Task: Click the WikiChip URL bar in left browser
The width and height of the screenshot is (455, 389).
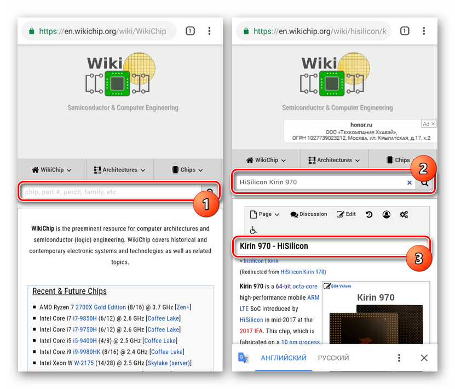Action: pos(99,31)
